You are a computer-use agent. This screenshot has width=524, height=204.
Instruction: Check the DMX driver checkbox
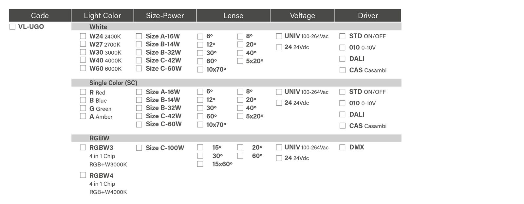[x=342, y=147]
